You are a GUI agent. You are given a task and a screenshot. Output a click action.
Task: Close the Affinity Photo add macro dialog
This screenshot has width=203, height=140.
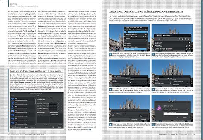click(189, 102)
